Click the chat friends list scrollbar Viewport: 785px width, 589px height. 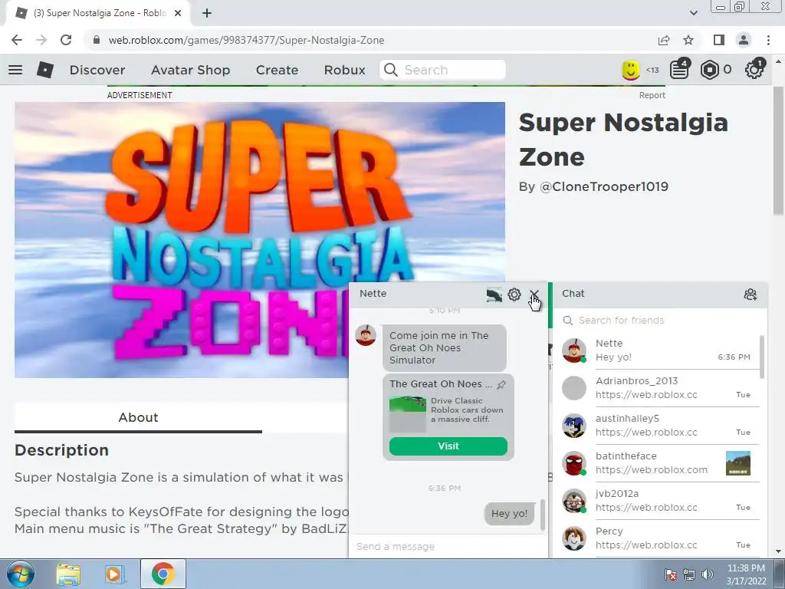coord(762,357)
